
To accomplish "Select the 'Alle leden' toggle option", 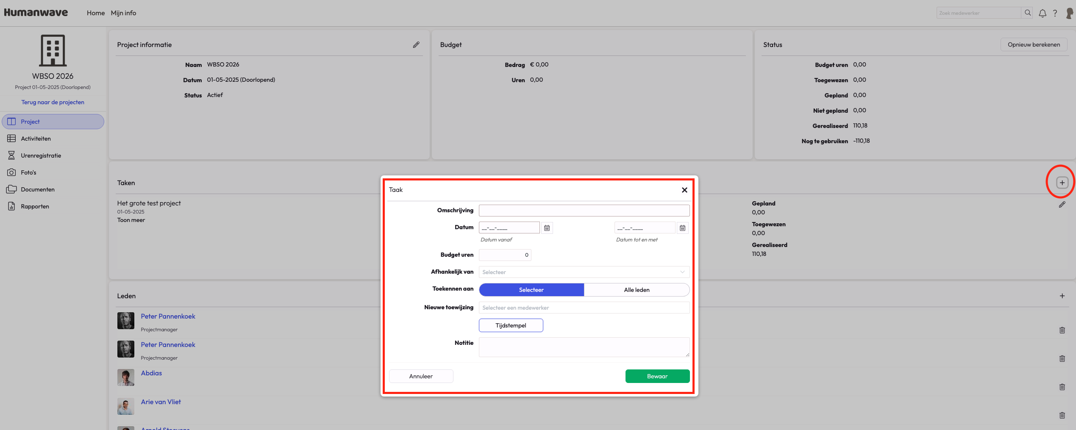I will [x=636, y=290].
